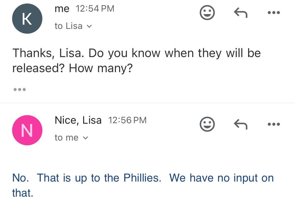Reply to the 12:54 PM message

click(241, 13)
